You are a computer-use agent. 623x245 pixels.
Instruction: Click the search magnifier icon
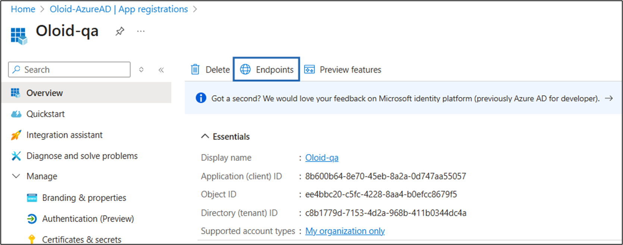(x=16, y=69)
